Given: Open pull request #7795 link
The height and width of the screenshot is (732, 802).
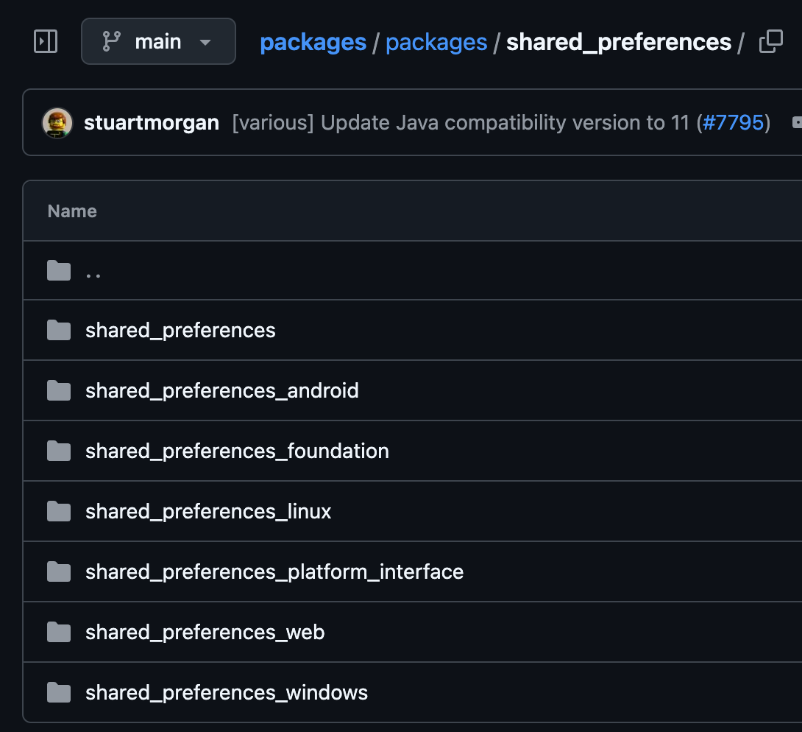Looking at the screenshot, I should point(733,123).
